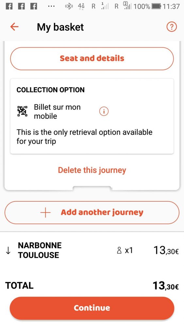Expand the basket card handle tab
Image resolution: width=184 pixels, height=328 pixels.
(92, 188)
